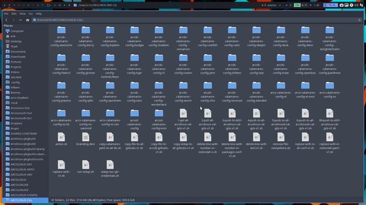Open the camera icon in the system tray
The height and width of the screenshot is (205, 366).
click(x=341, y=5)
